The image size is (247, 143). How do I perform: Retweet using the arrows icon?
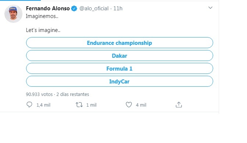pos(79,105)
